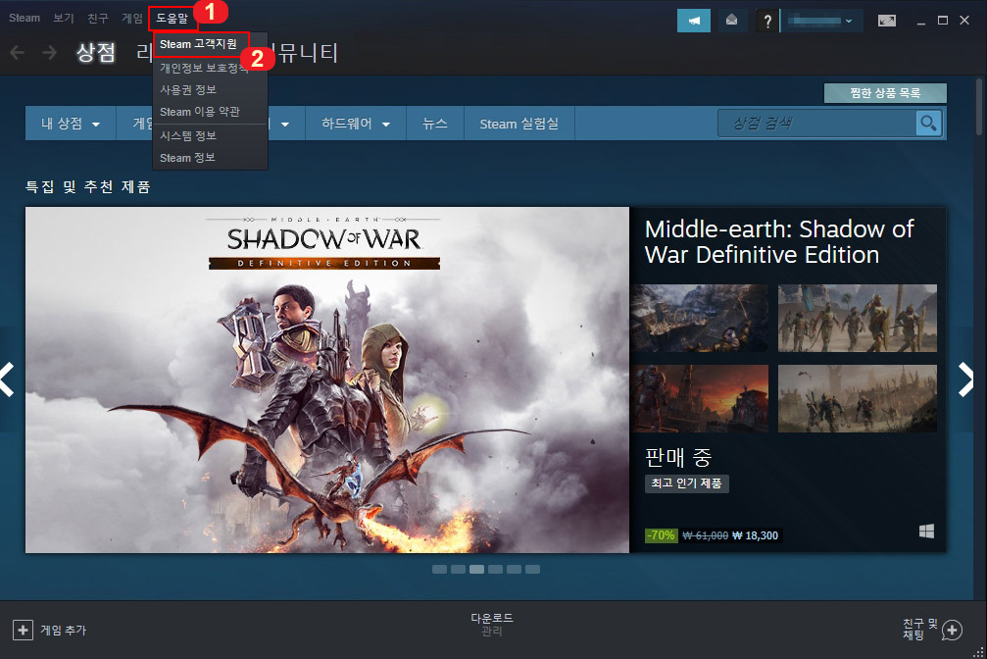
Task: View the top-right orc army screenshot
Action: click(858, 318)
